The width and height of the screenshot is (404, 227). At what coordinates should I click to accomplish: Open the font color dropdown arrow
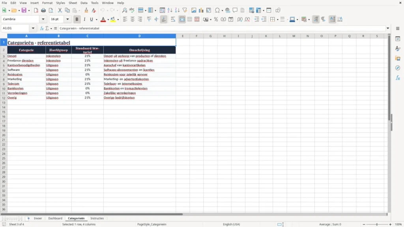tap(108, 19)
